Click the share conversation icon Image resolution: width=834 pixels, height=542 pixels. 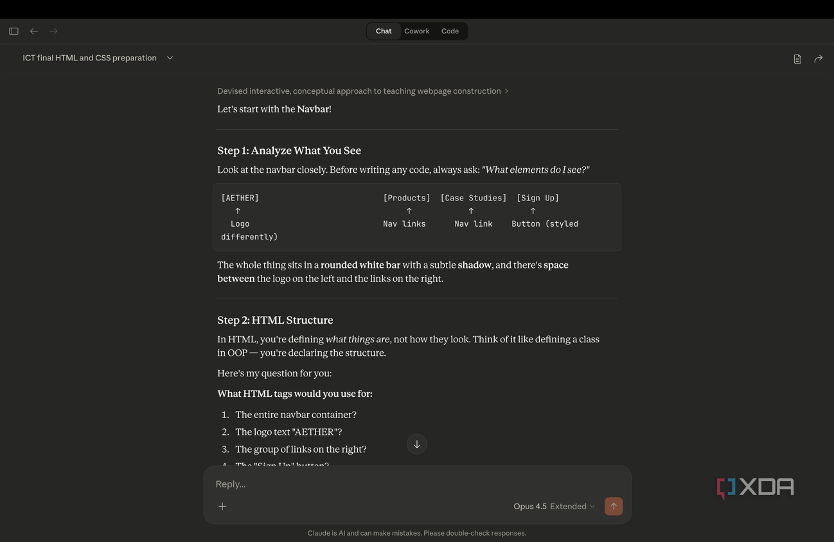(819, 58)
